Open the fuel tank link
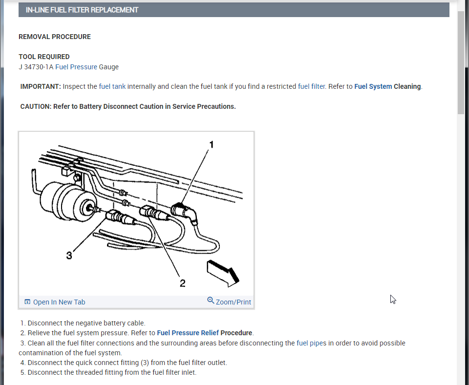 tap(112, 87)
